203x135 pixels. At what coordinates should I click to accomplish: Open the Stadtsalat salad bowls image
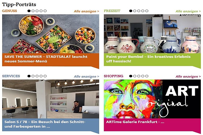click(x=51, y=34)
